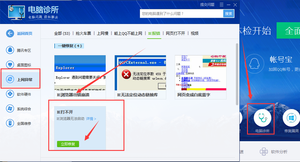Select the IE浏览器出错崩溃 caption
The width and height of the screenshot is (300, 162).
73,95
